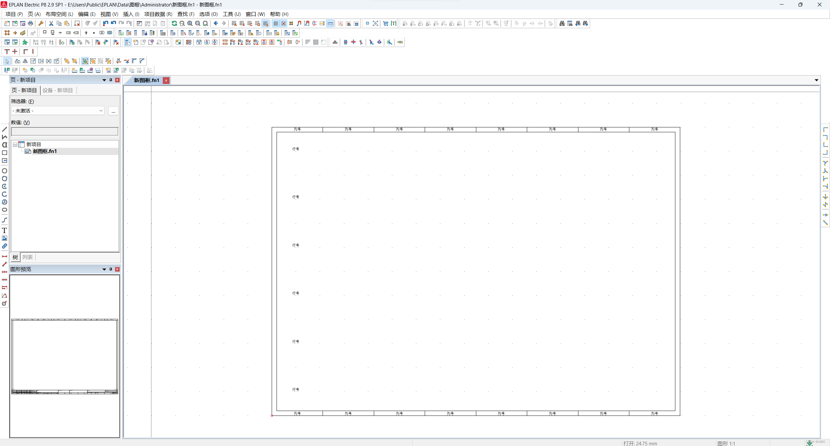Viewport: 830px width, 446px height.
Task: Select the Text tool in left toolbar
Action: tap(5, 230)
